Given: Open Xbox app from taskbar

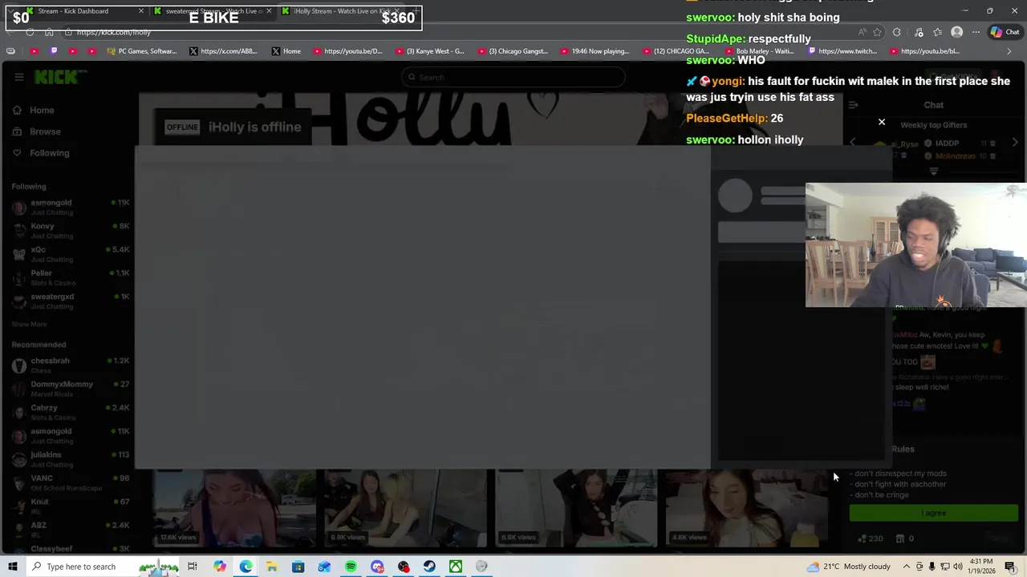Looking at the screenshot, I should [x=456, y=567].
